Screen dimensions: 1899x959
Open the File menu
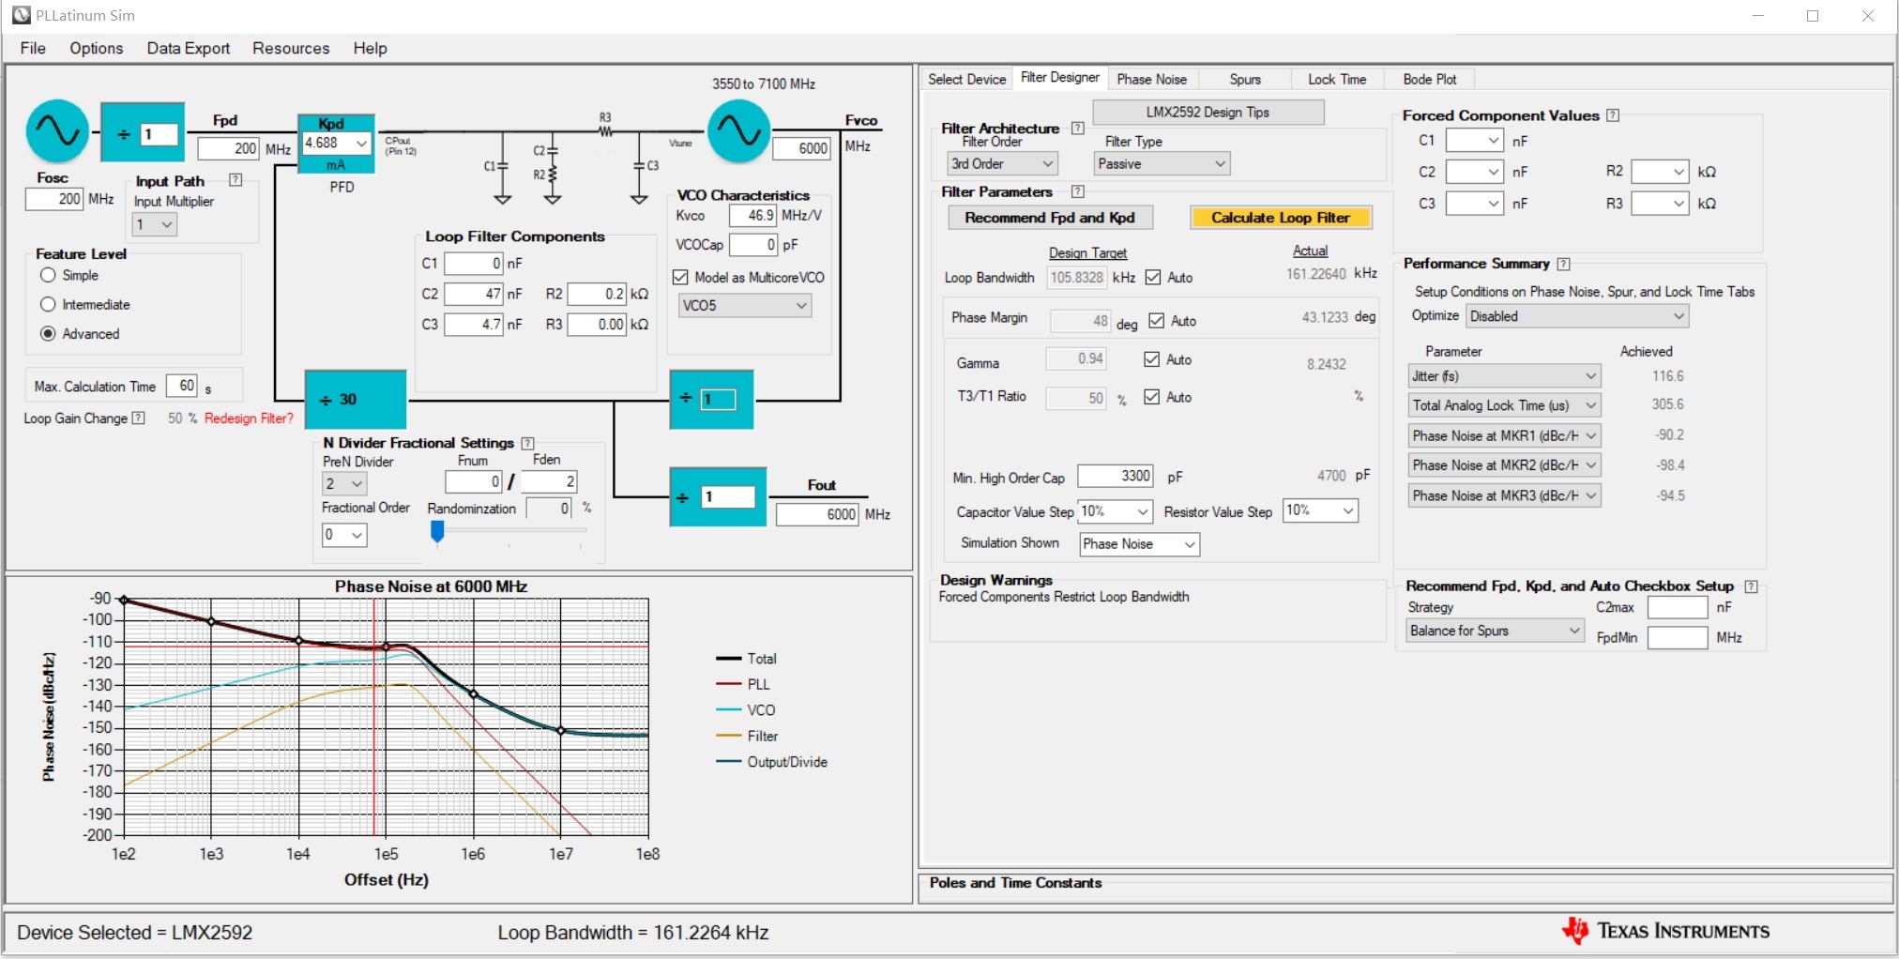(33, 48)
